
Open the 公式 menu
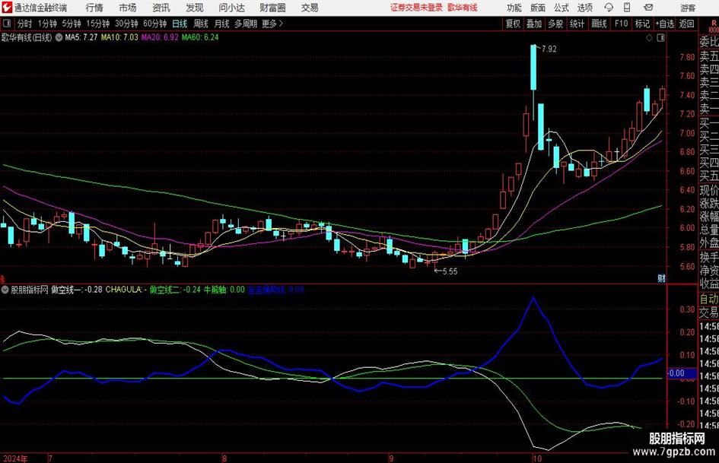[x=562, y=8]
